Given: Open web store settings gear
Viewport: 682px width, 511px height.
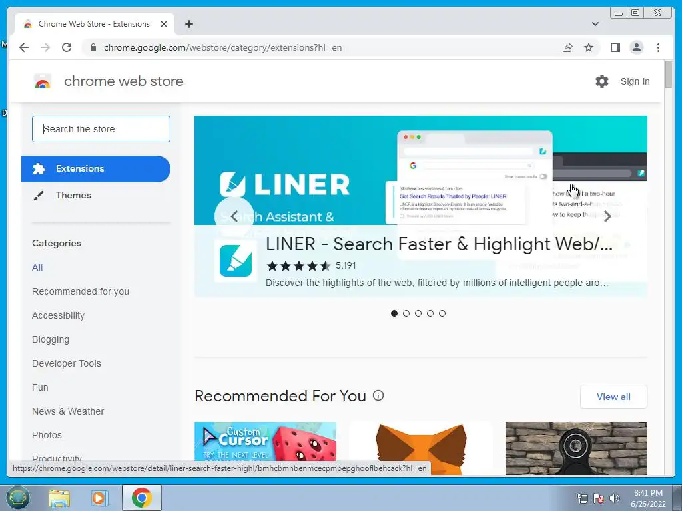Looking at the screenshot, I should click(602, 81).
